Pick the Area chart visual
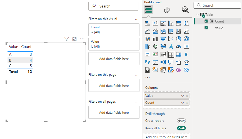Image resolution: width=242 pixels, height=139 pixels. (x=155, y=31)
